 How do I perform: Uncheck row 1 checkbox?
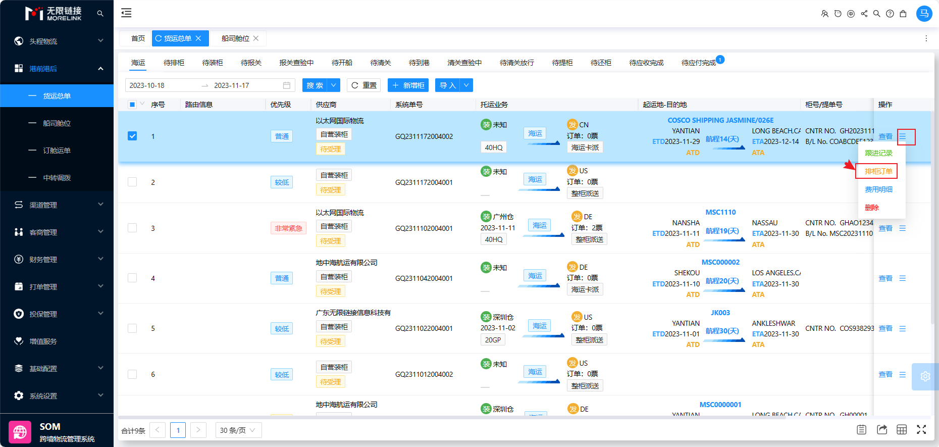[x=132, y=136]
